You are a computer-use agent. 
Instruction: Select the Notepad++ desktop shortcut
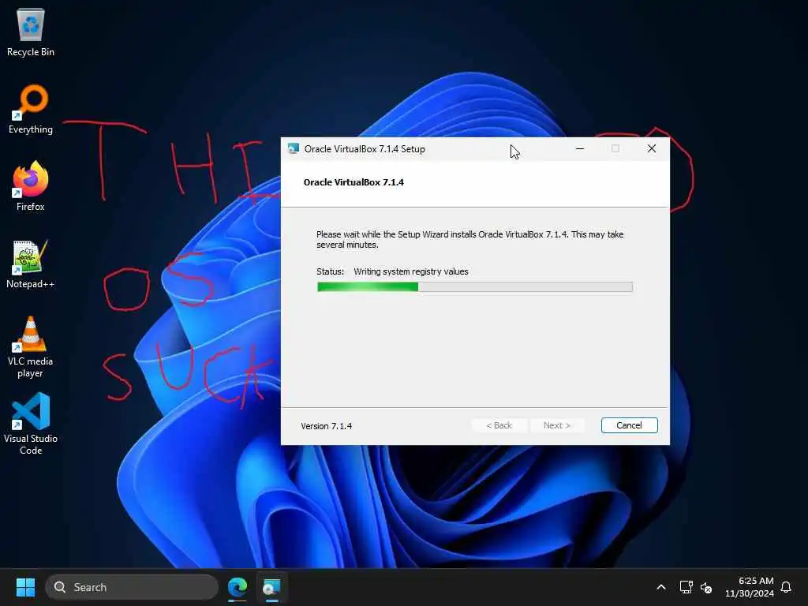(31, 264)
